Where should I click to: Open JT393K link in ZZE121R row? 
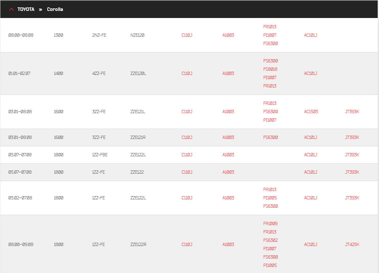click(352, 138)
